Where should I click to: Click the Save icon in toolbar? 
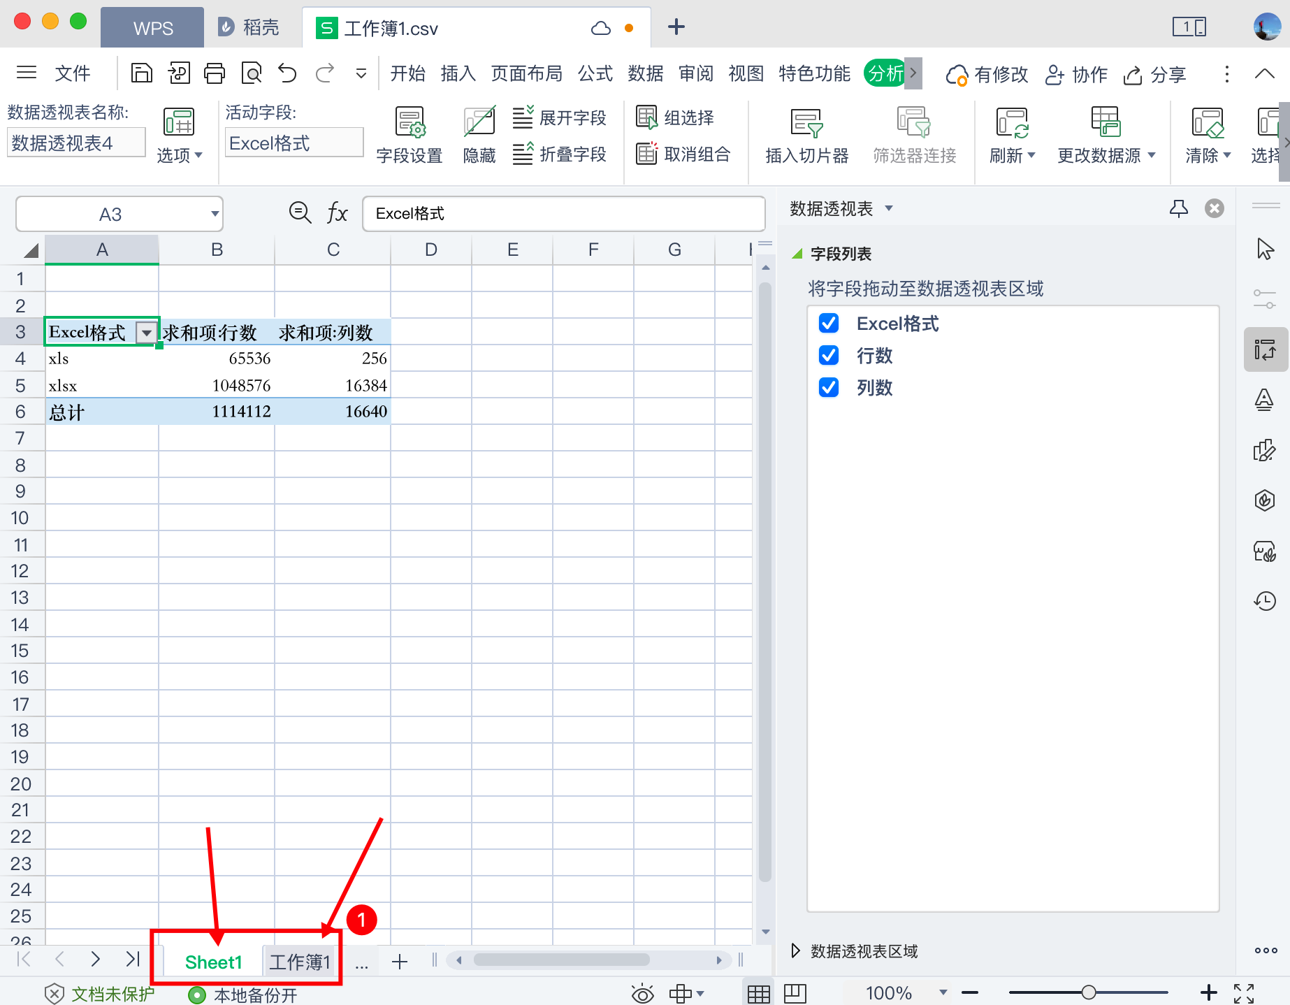[x=142, y=73]
